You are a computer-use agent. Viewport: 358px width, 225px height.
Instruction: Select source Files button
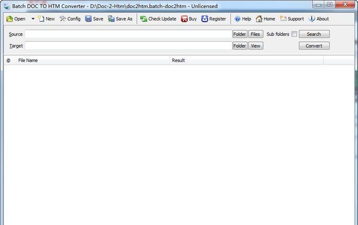click(255, 34)
